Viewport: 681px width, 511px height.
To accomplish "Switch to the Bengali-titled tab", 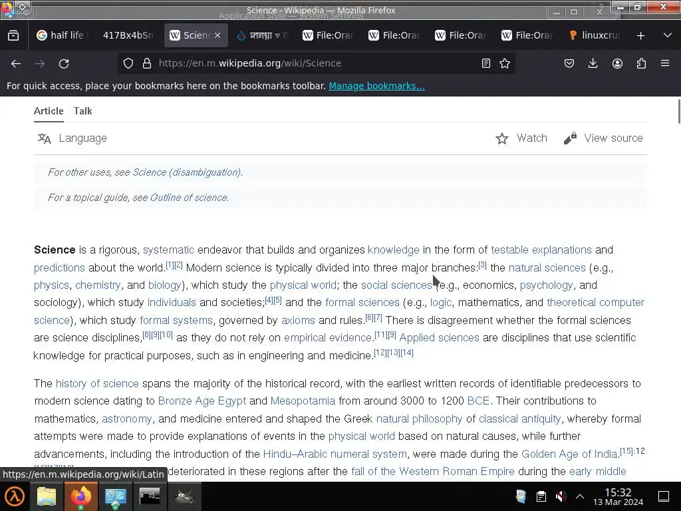I will pos(262,36).
